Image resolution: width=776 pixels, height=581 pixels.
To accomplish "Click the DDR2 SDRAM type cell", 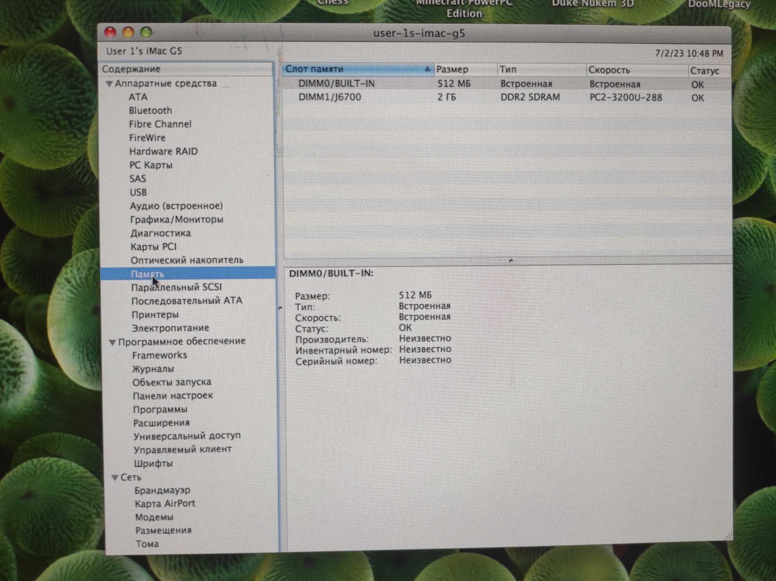I will tap(530, 97).
